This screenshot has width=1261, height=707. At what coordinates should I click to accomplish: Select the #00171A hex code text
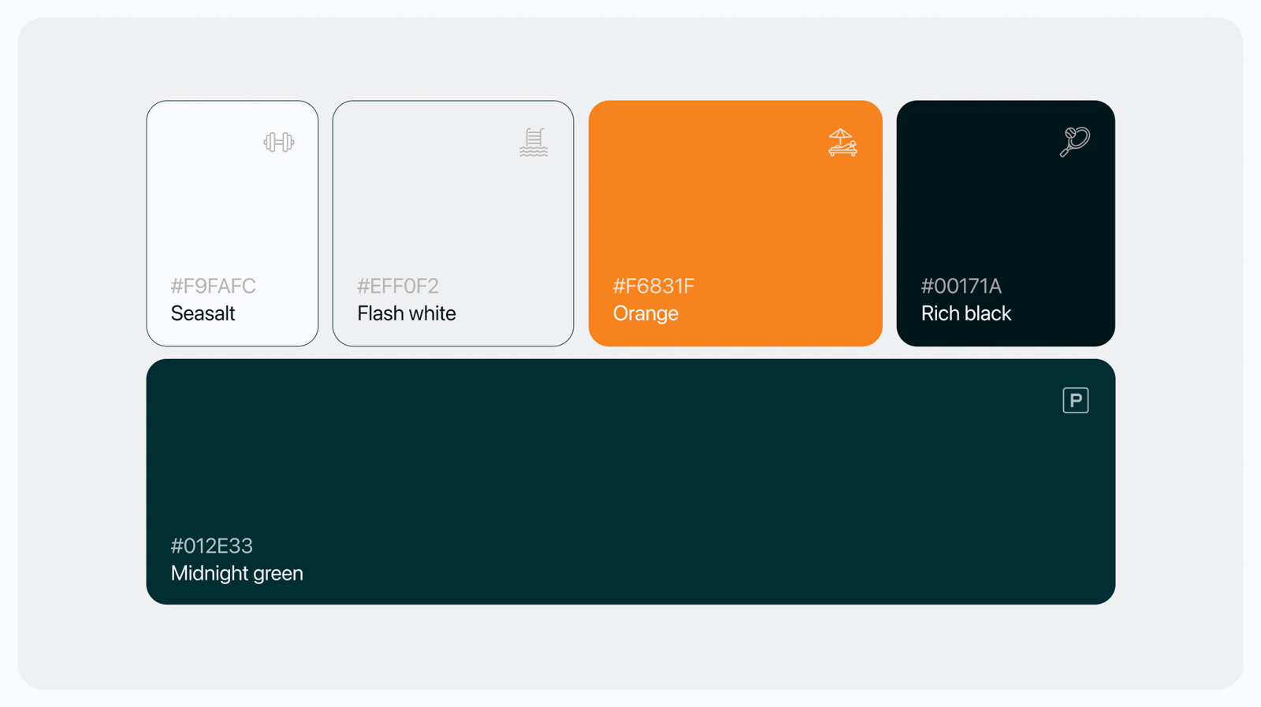(x=961, y=286)
